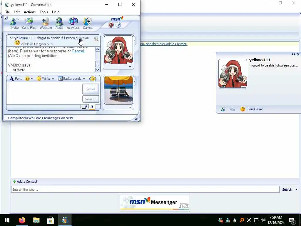This screenshot has height=226, width=301.
Task: Click yellows111 avatar in contact card
Action: point(233,73)
